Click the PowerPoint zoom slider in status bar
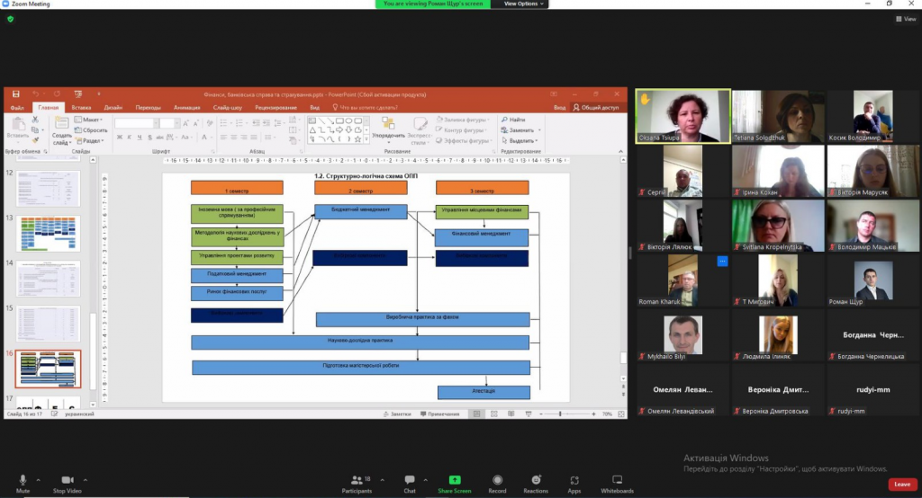The image size is (922, 498). click(560, 414)
